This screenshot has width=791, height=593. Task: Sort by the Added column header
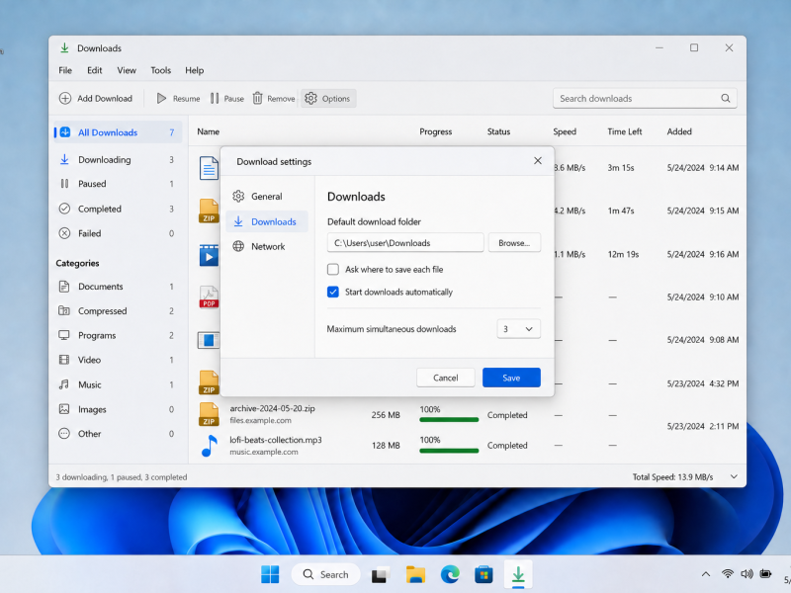pyautogui.click(x=679, y=131)
